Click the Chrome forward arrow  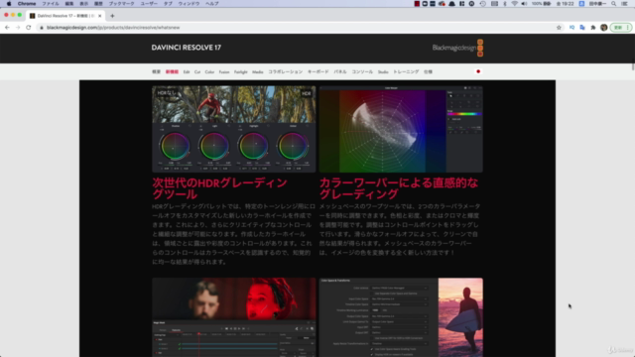point(18,28)
